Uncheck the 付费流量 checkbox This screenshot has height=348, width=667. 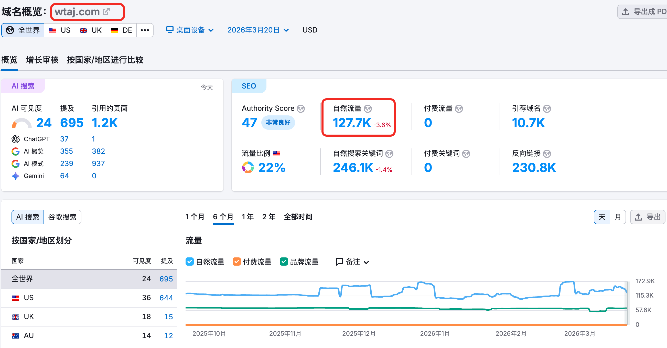(236, 262)
